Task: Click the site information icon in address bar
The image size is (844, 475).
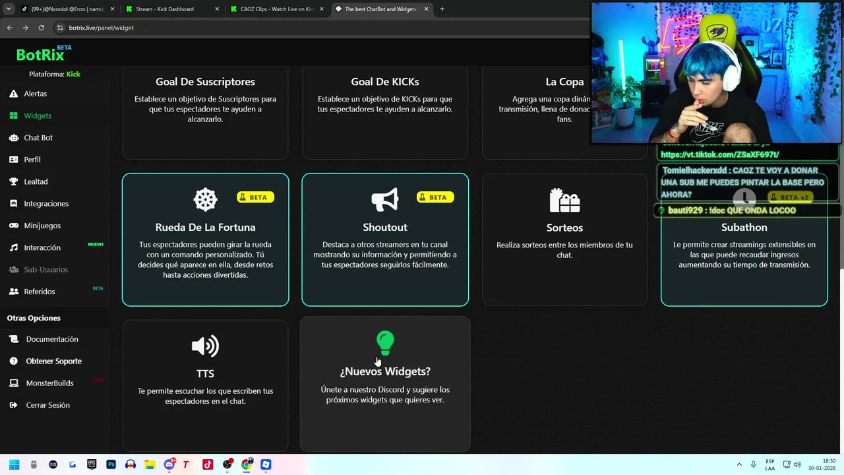Action: pos(60,28)
